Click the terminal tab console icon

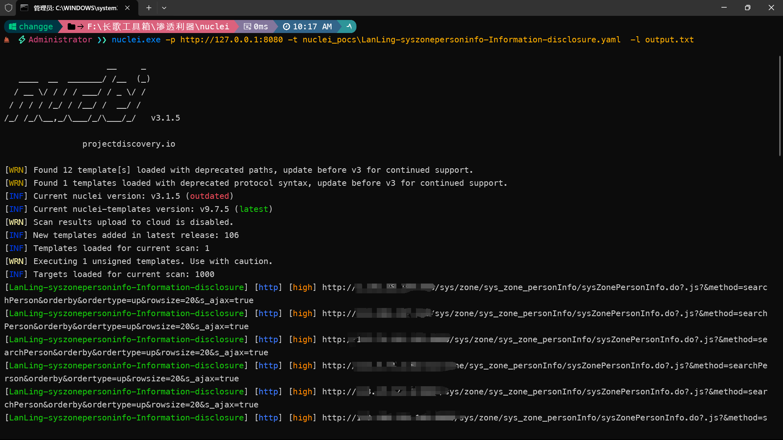[x=24, y=8]
